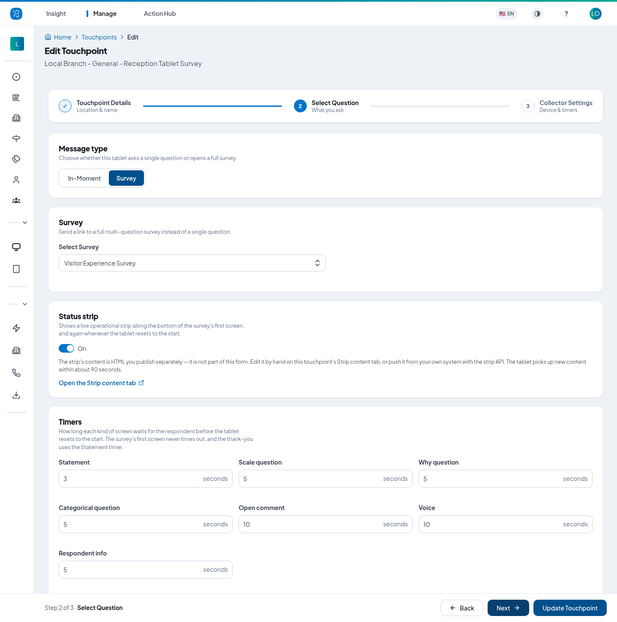Open help question mark icon

[566, 14]
